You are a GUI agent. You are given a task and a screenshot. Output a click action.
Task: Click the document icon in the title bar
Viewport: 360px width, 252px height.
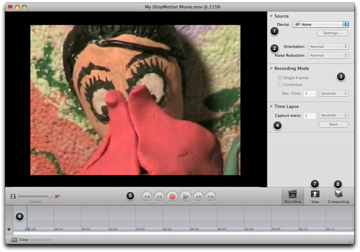point(141,7)
